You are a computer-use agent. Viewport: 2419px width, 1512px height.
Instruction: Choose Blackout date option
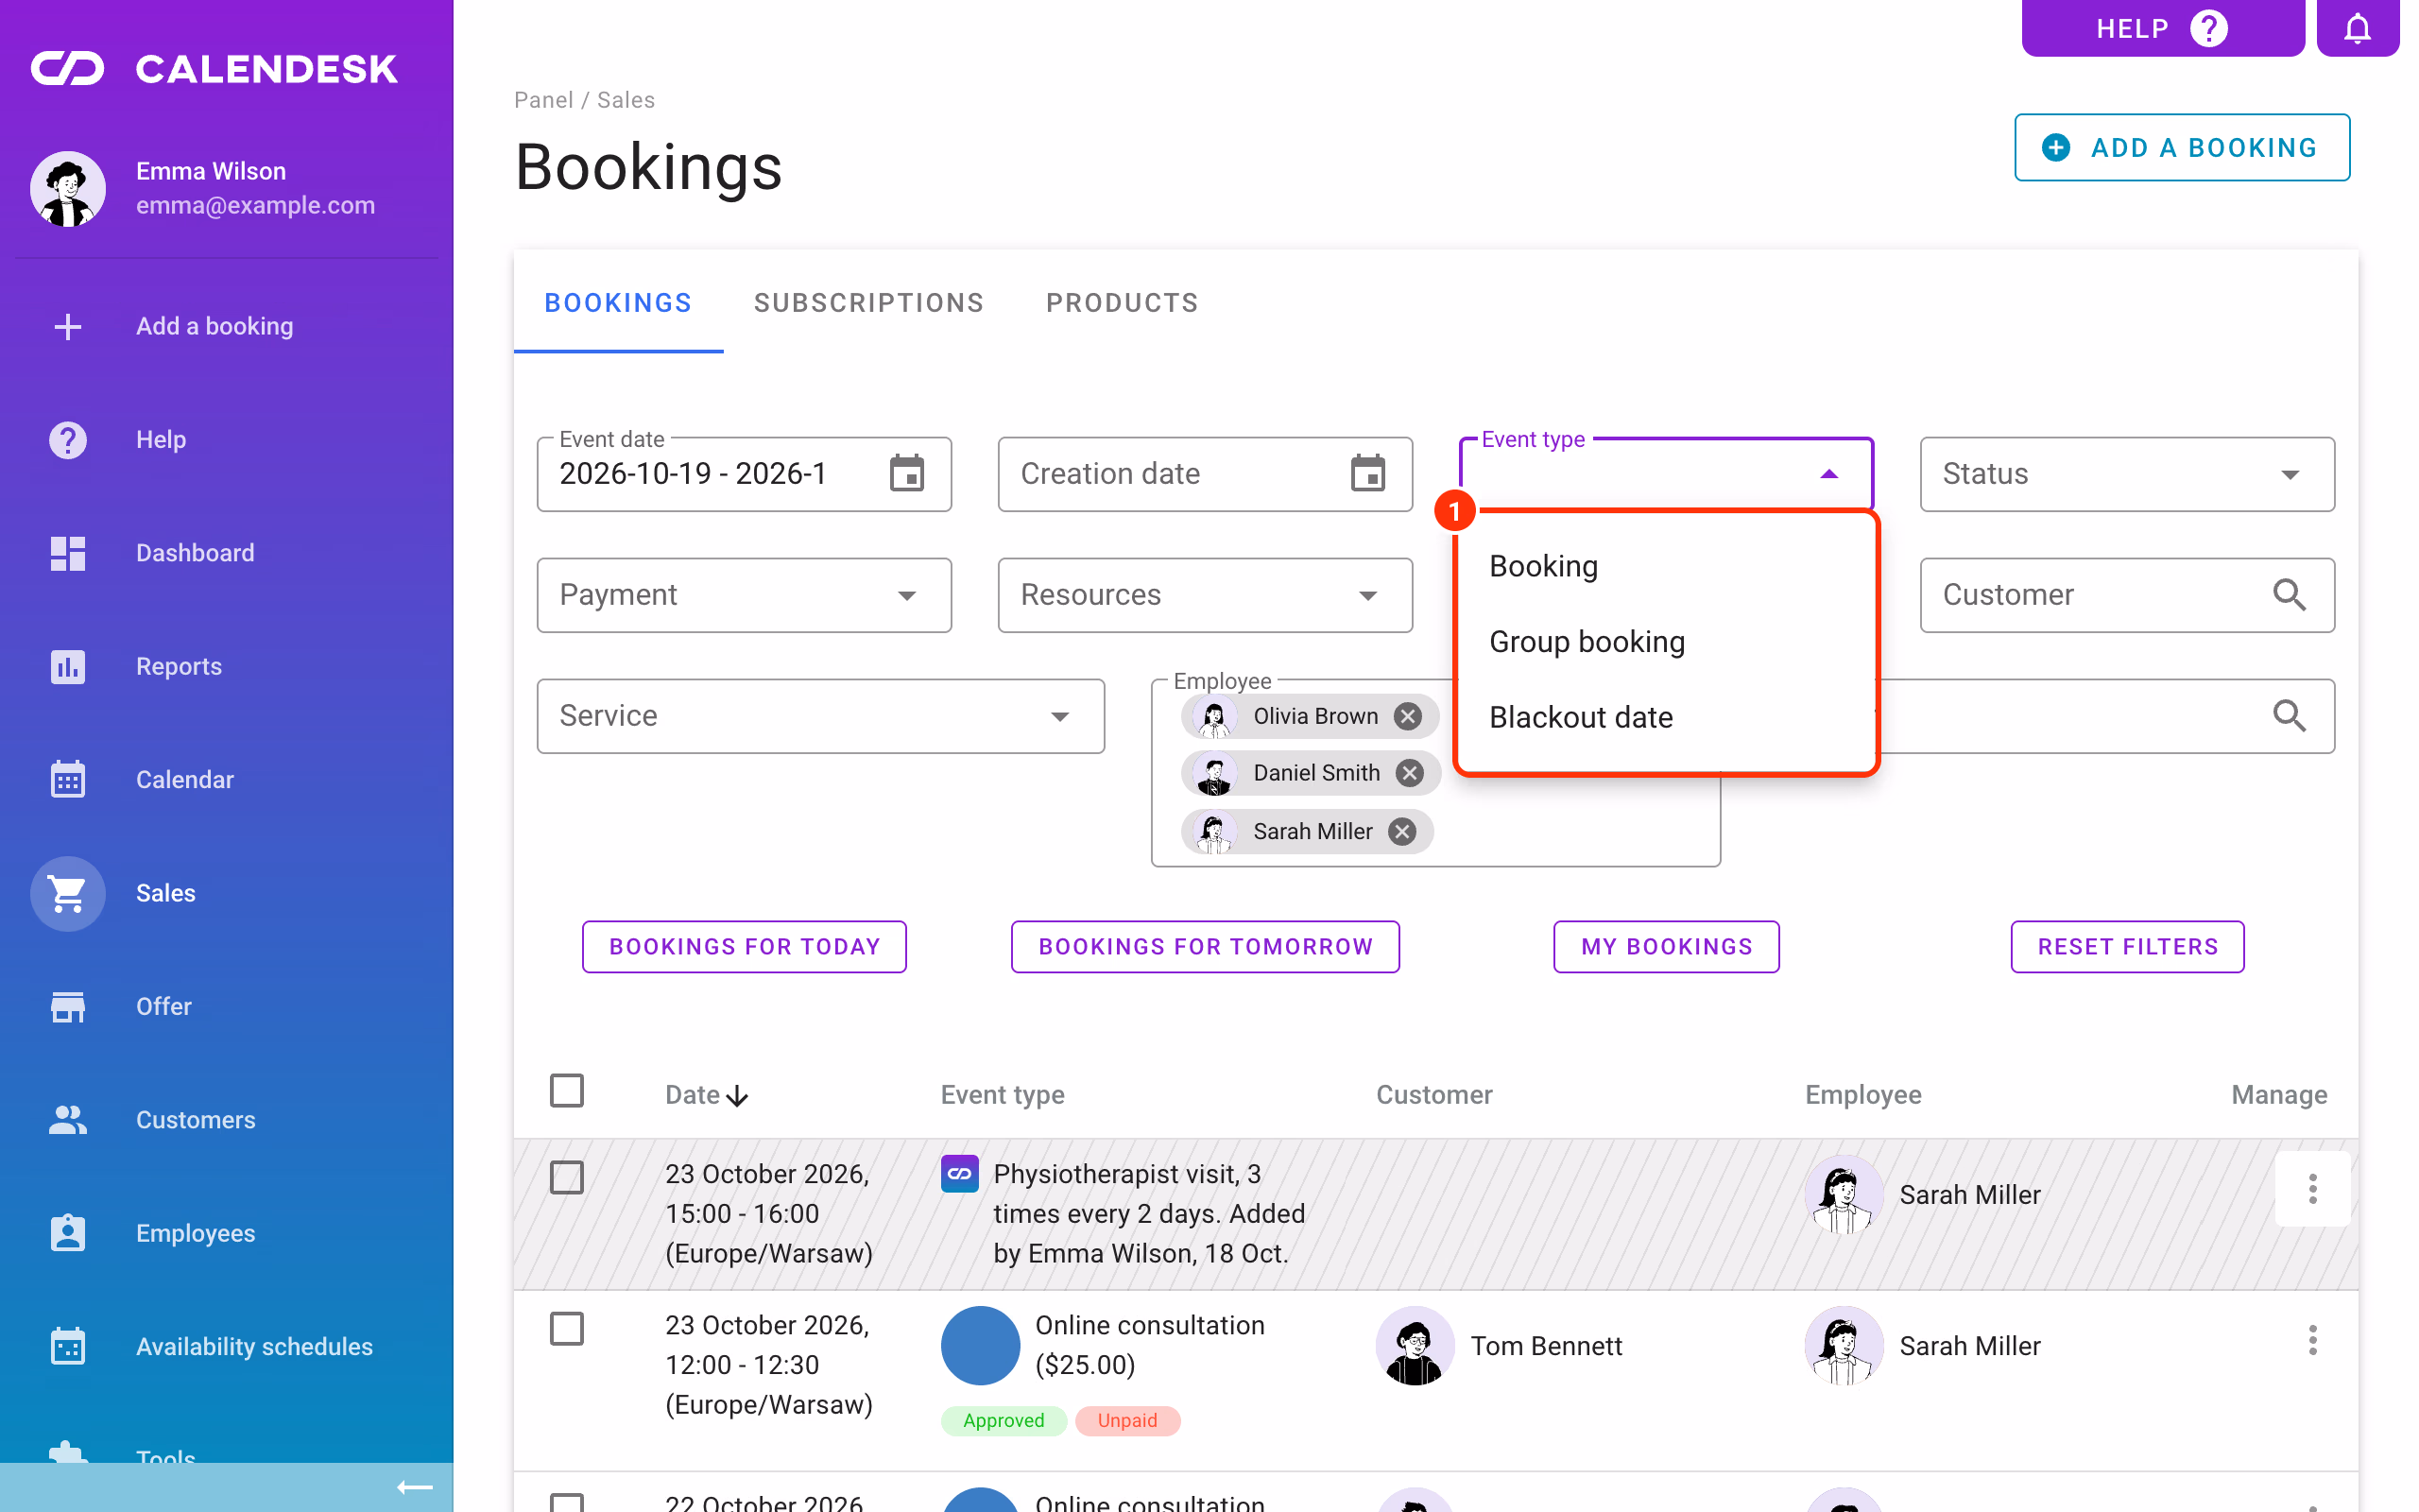1665,717
